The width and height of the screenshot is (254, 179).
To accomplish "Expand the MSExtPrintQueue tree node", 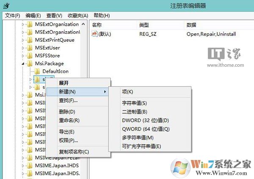I will 23,40.
